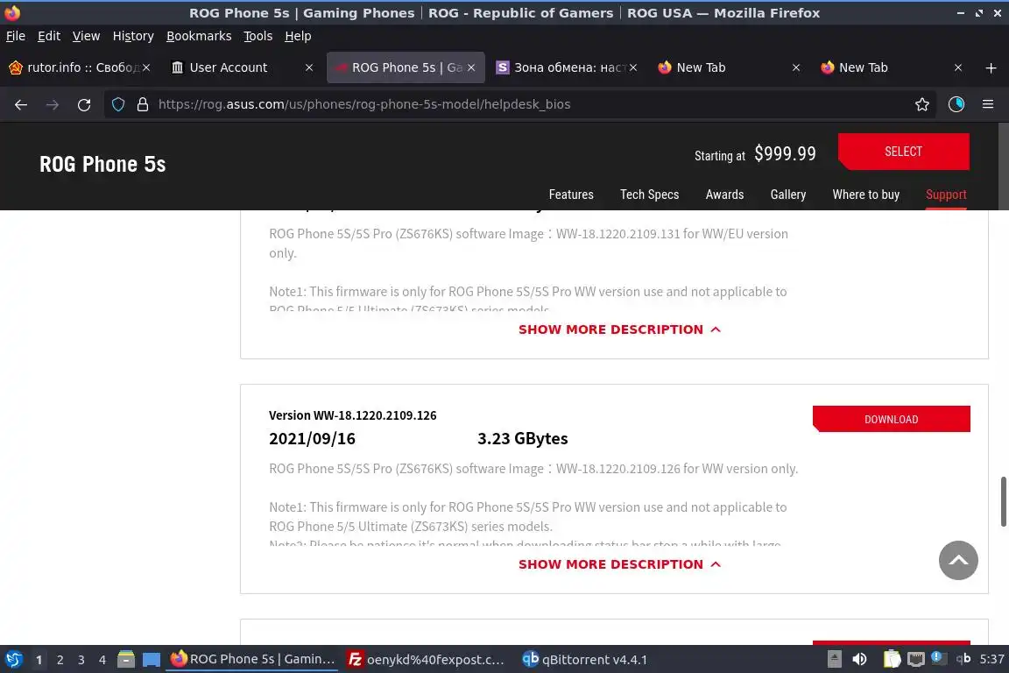Viewport: 1009px width, 673px height.
Task: Open FileZilla window from taskbar
Action: pos(427,660)
